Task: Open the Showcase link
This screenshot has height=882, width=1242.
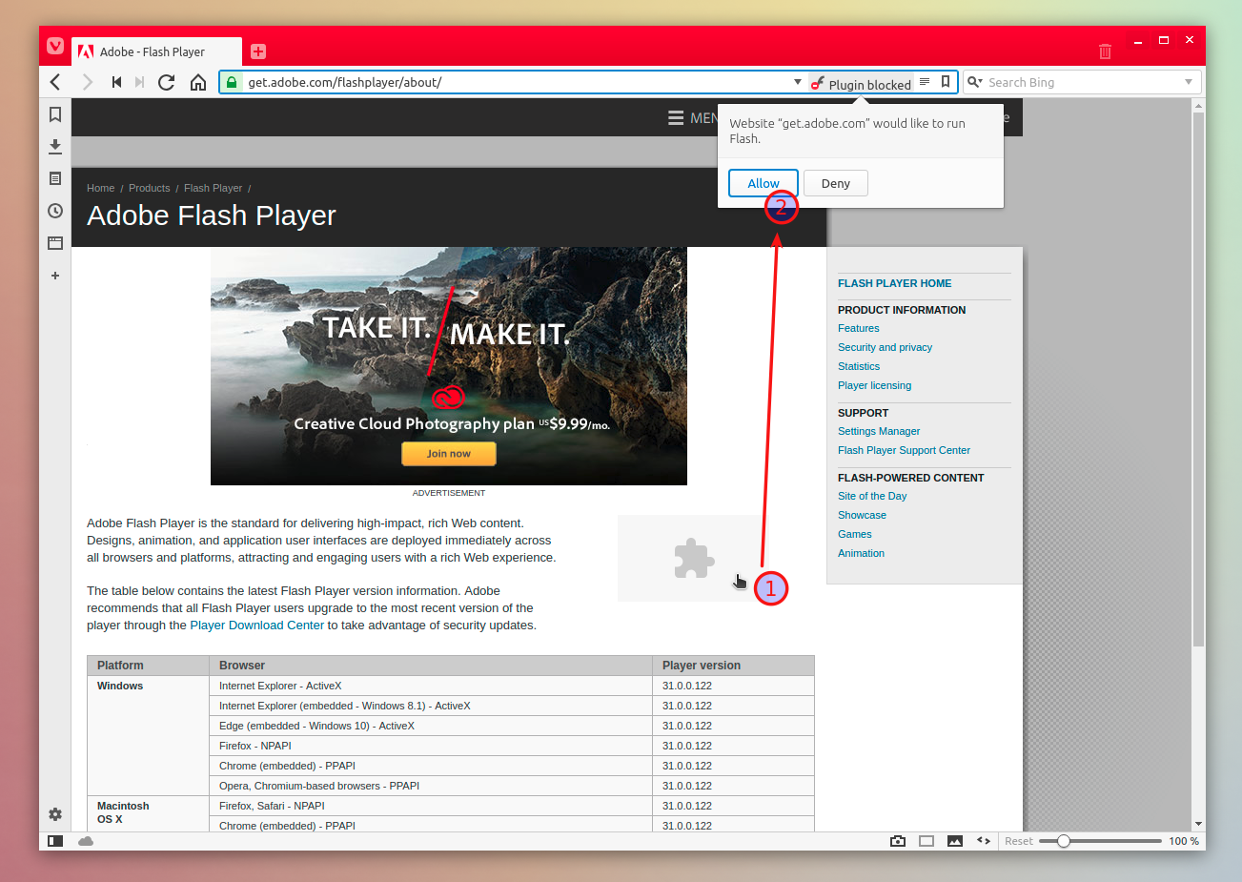Action: tap(862, 515)
